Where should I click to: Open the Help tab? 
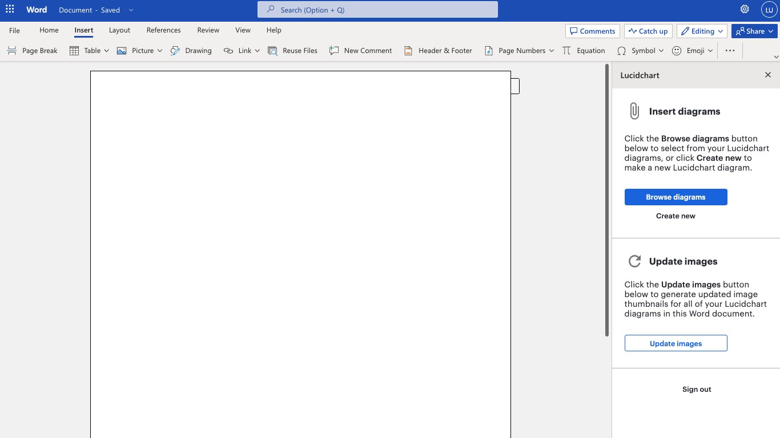click(274, 30)
